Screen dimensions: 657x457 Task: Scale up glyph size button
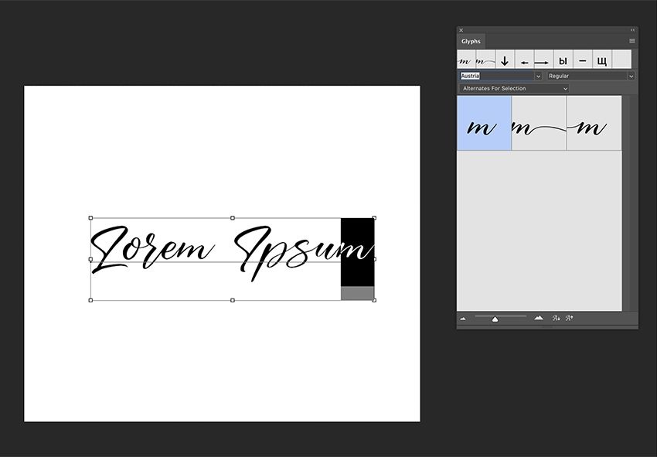tap(569, 319)
